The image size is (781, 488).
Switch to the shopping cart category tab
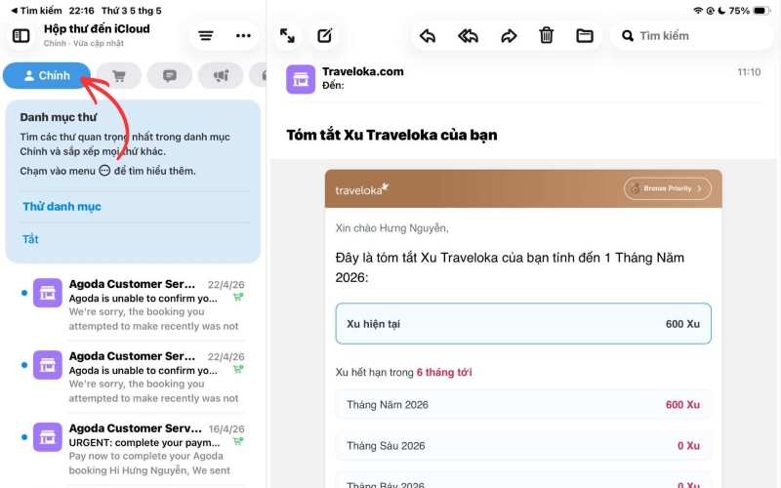click(x=118, y=76)
